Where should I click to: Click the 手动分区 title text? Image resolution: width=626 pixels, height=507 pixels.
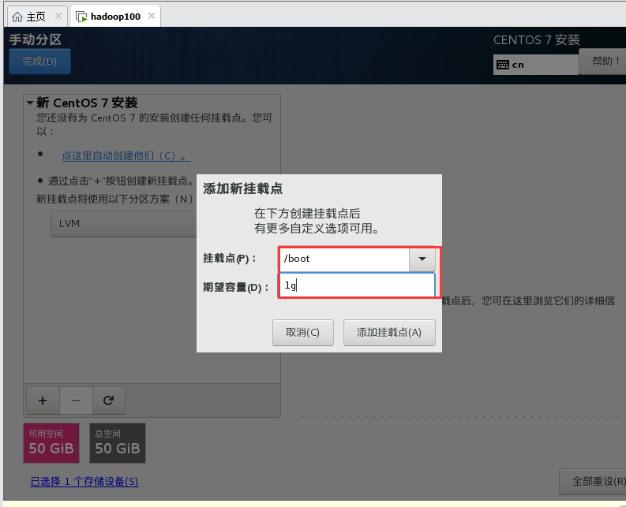[36, 39]
